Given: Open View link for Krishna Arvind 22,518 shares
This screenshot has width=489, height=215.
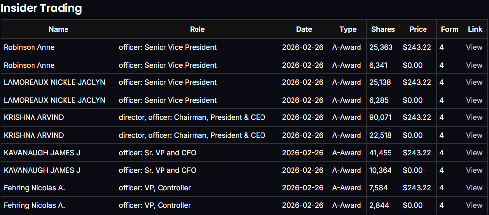Looking at the screenshot, I should click(x=474, y=135).
